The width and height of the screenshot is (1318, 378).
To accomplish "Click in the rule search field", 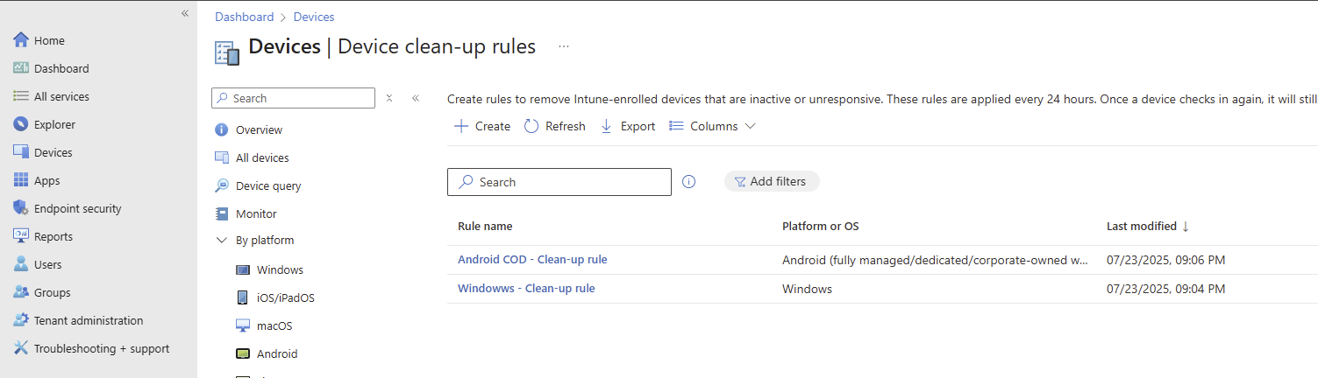I will pos(559,182).
